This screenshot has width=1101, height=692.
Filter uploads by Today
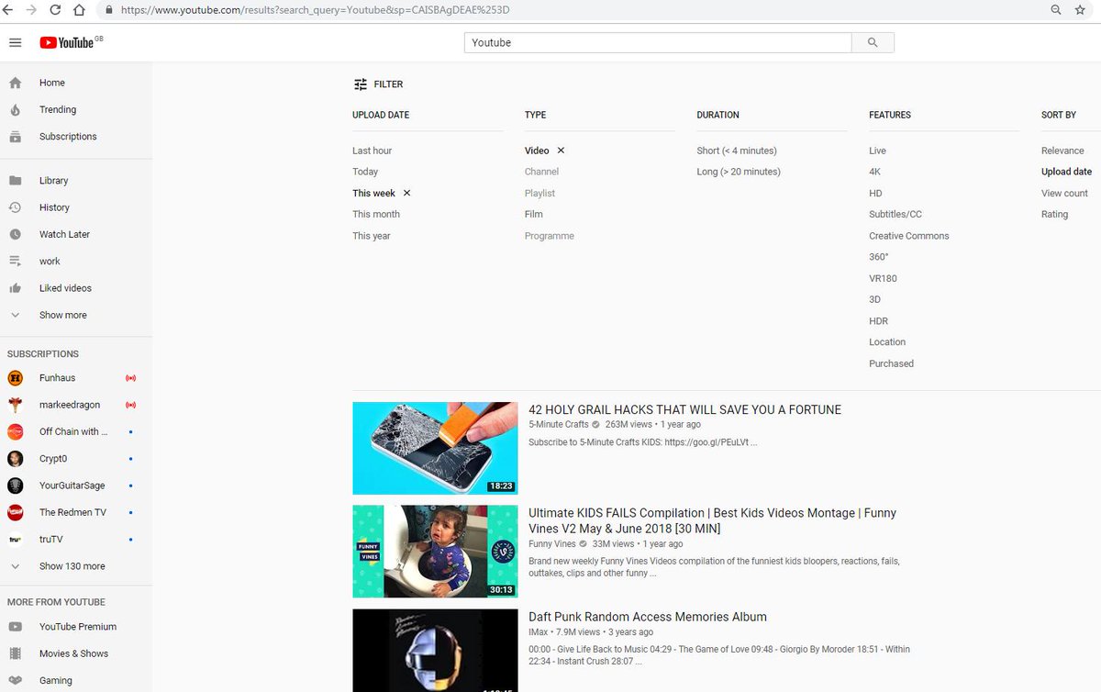365,172
